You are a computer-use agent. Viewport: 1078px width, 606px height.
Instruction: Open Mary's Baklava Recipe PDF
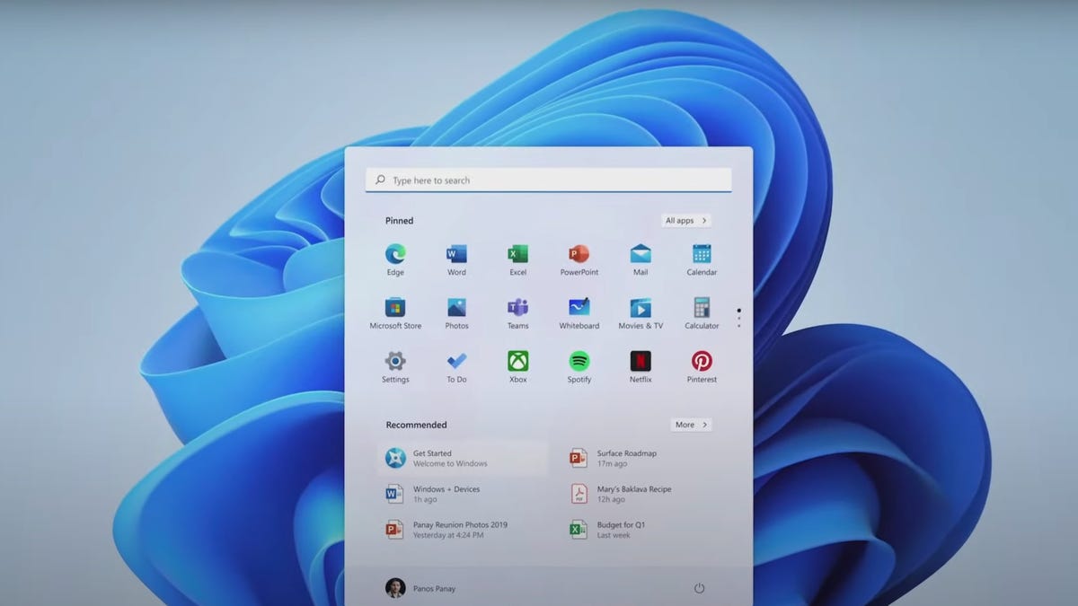632,494
